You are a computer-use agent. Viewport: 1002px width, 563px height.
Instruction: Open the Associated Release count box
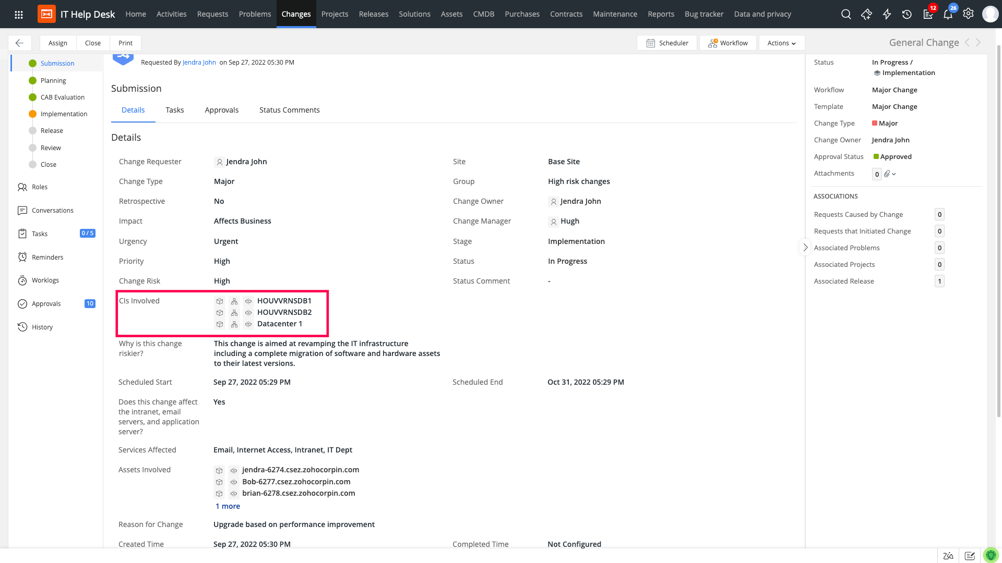(x=939, y=281)
